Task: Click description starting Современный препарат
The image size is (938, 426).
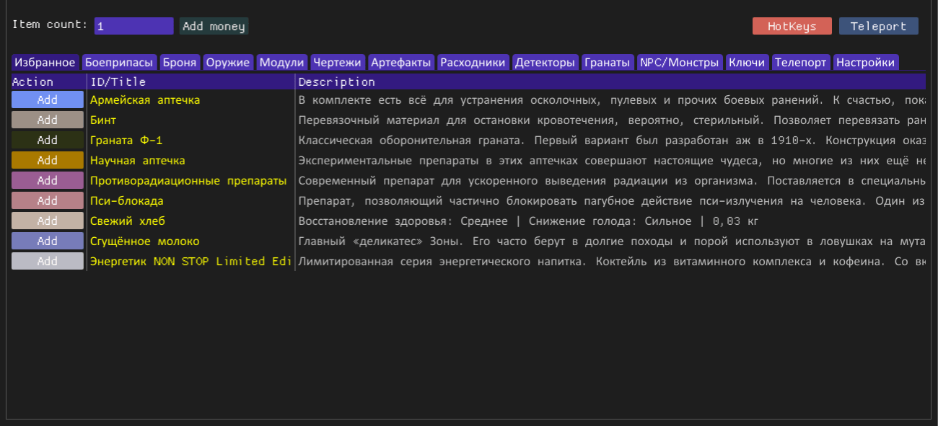Action: [612, 180]
